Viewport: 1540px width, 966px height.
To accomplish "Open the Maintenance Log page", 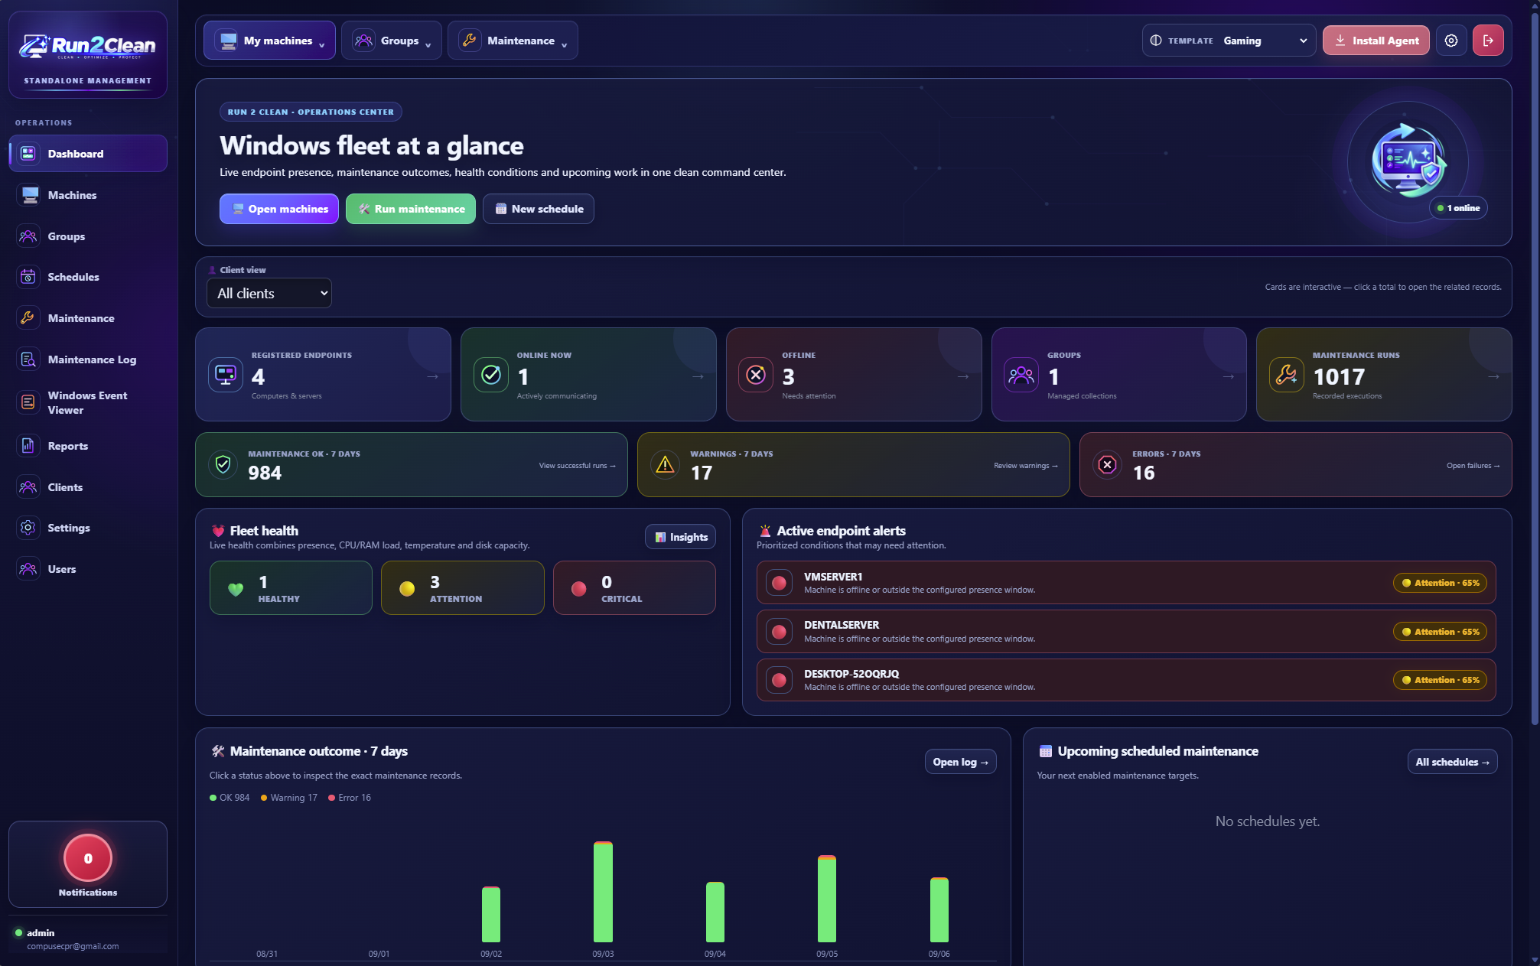I will 88,359.
